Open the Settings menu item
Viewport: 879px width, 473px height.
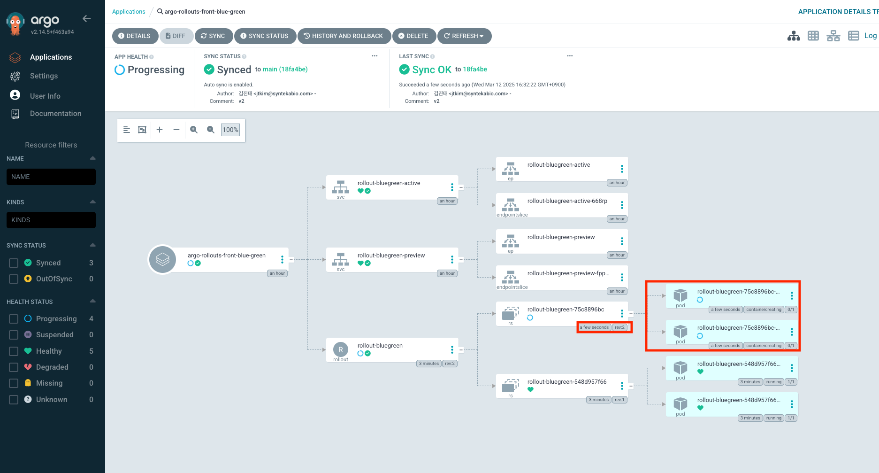click(x=44, y=76)
